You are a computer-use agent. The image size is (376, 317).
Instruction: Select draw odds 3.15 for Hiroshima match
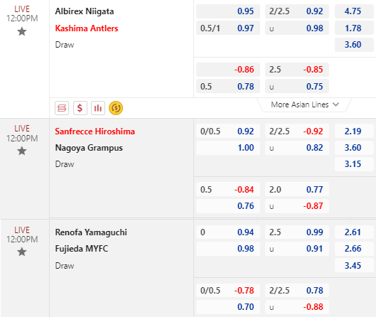coord(354,164)
